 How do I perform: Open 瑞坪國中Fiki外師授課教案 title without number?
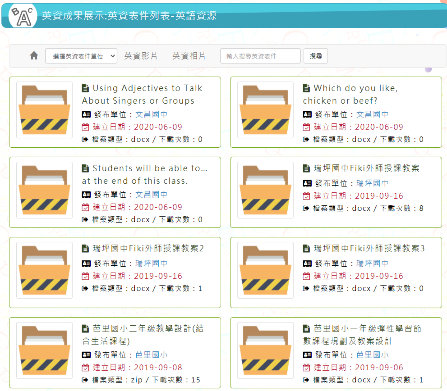[366, 168]
